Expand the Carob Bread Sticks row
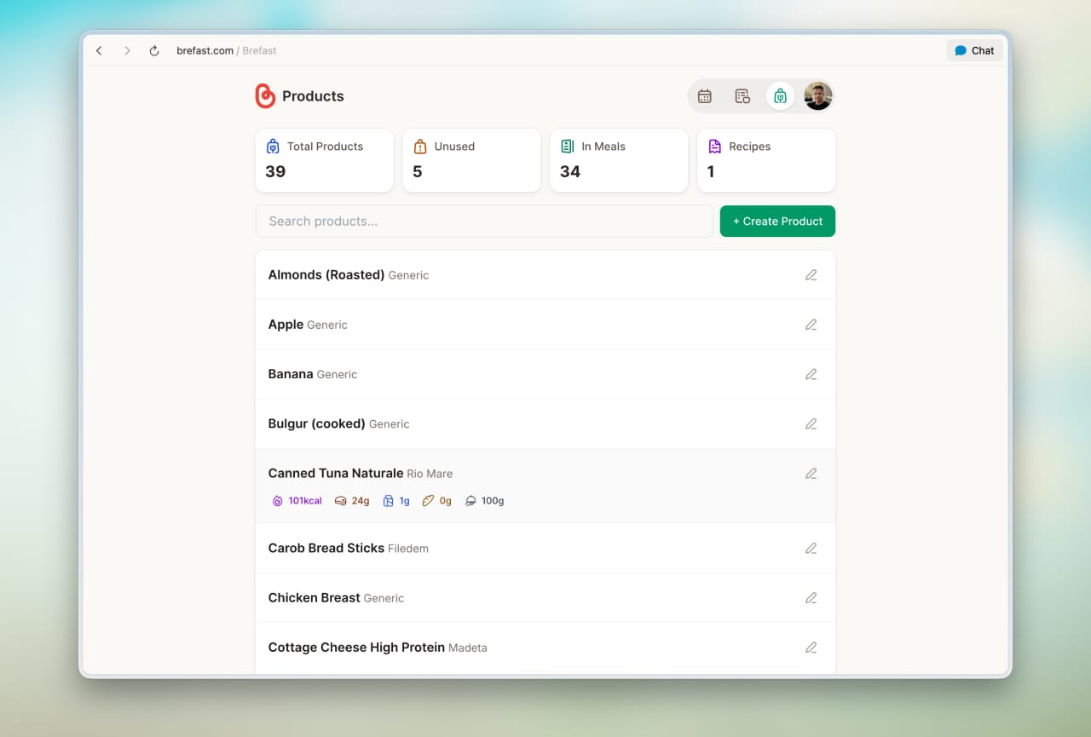 [511, 549]
